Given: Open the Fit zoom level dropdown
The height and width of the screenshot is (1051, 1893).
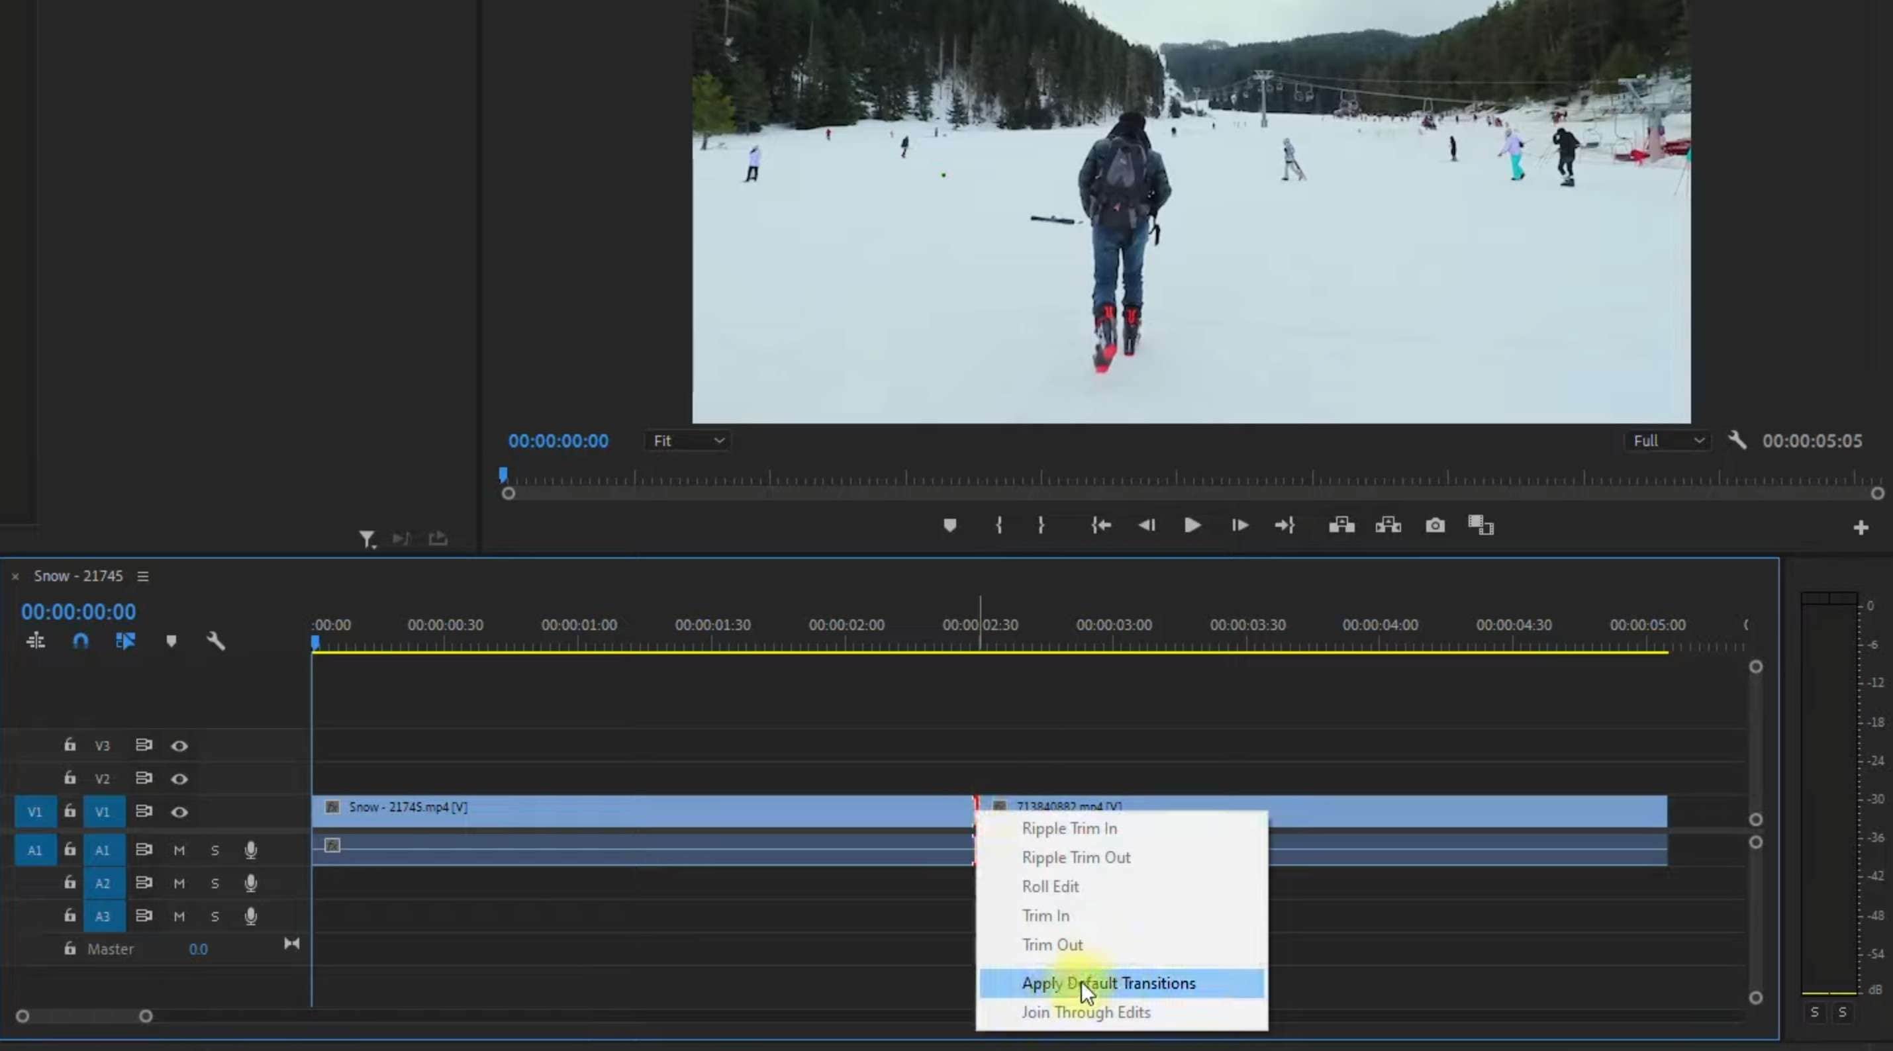Looking at the screenshot, I should 688,441.
